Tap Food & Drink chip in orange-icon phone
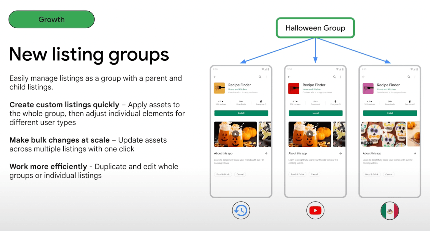The width and height of the screenshot is (430, 231). pos(223,174)
